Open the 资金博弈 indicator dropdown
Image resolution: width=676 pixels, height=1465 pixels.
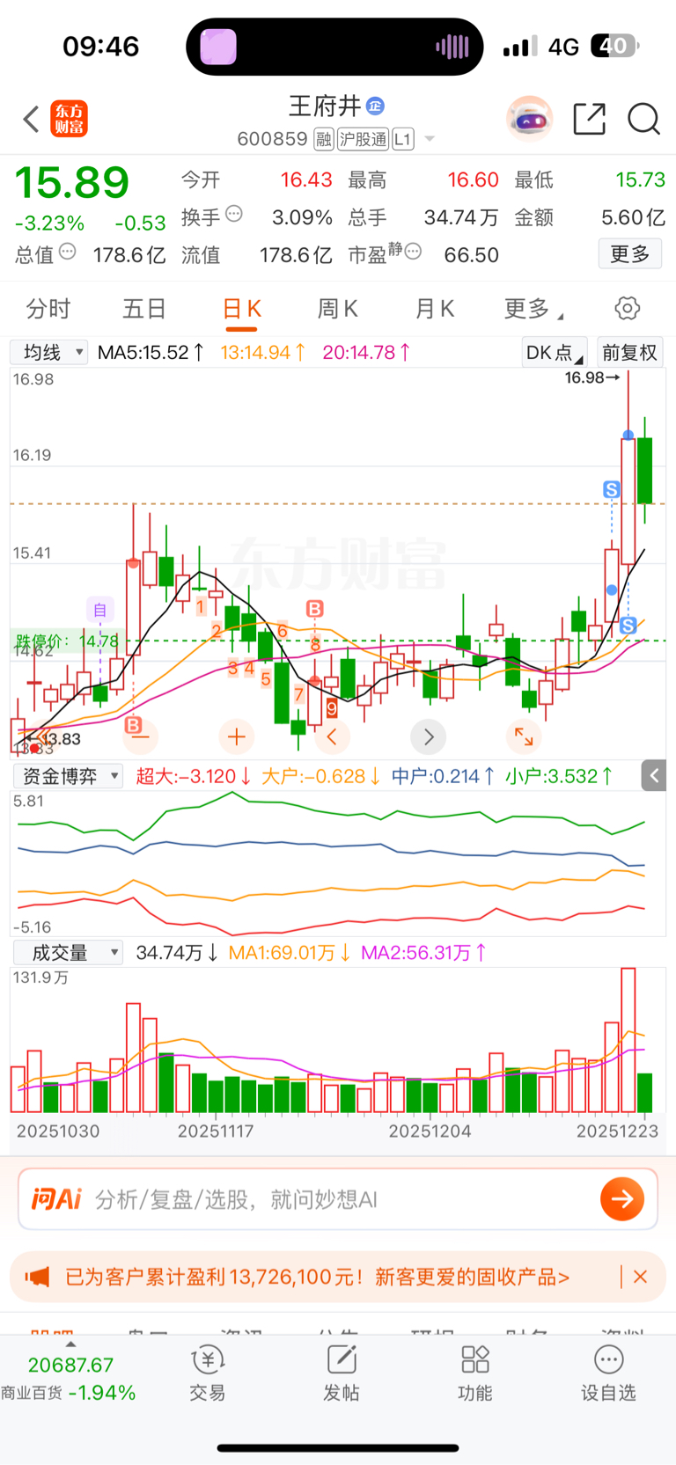[68, 776]
